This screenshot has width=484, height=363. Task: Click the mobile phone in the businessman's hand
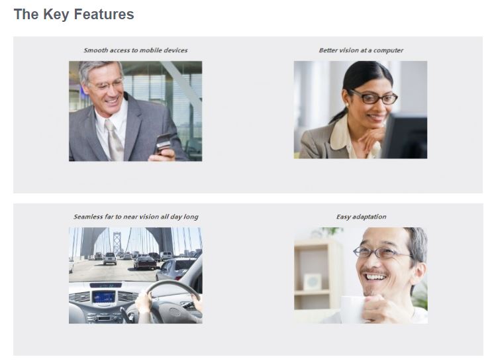163,143
